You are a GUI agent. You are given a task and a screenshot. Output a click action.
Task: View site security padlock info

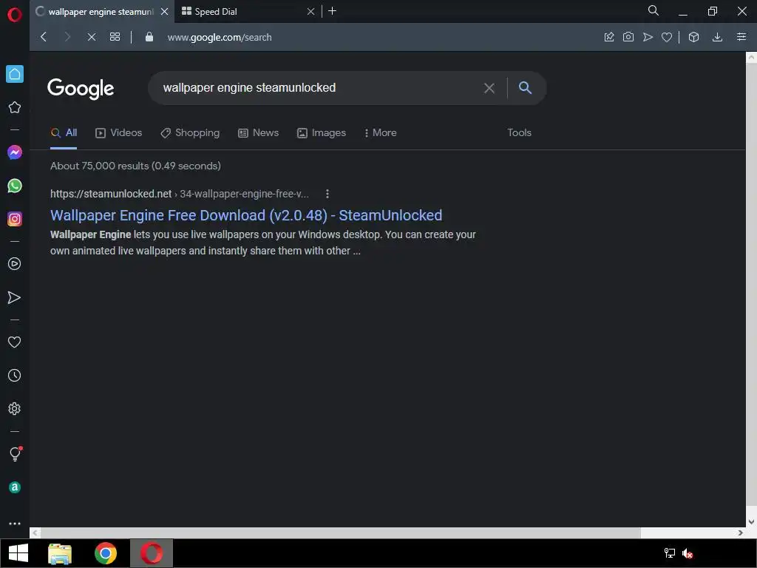click(x=149, y=37)
